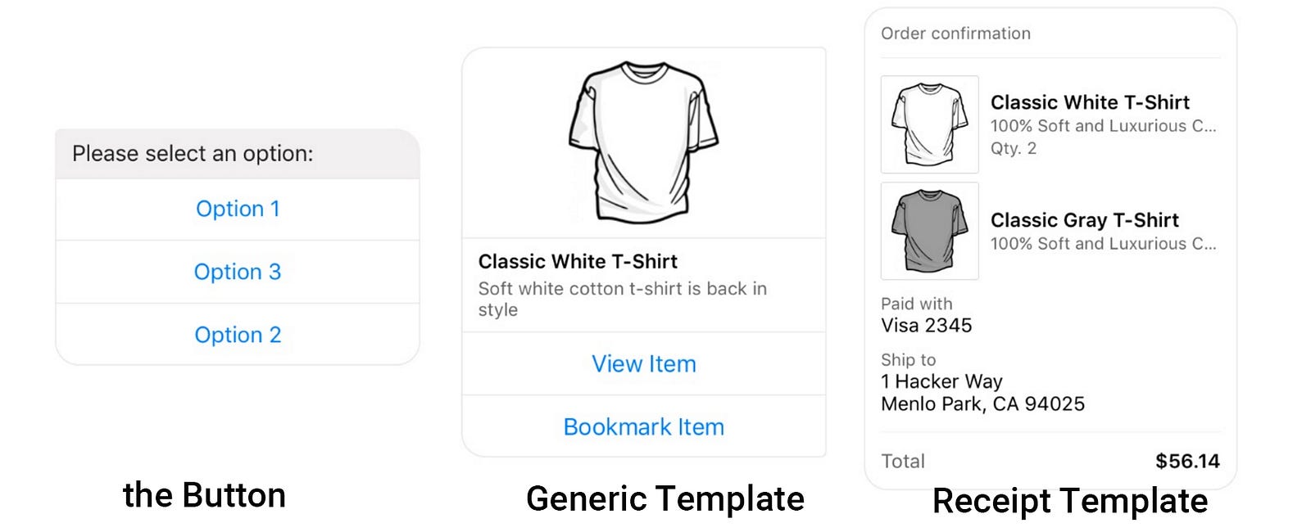This screenshot has width=1311, height=532.
Task: Click the Option 1 button
Action: click(238, 209)
